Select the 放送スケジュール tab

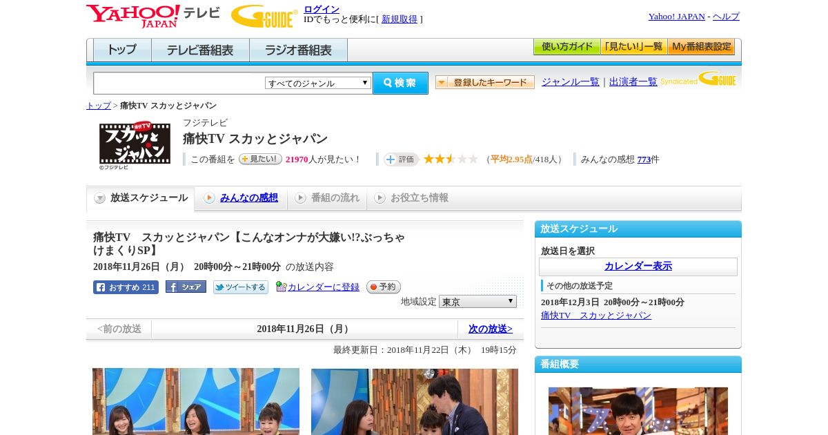pos(141,198)
